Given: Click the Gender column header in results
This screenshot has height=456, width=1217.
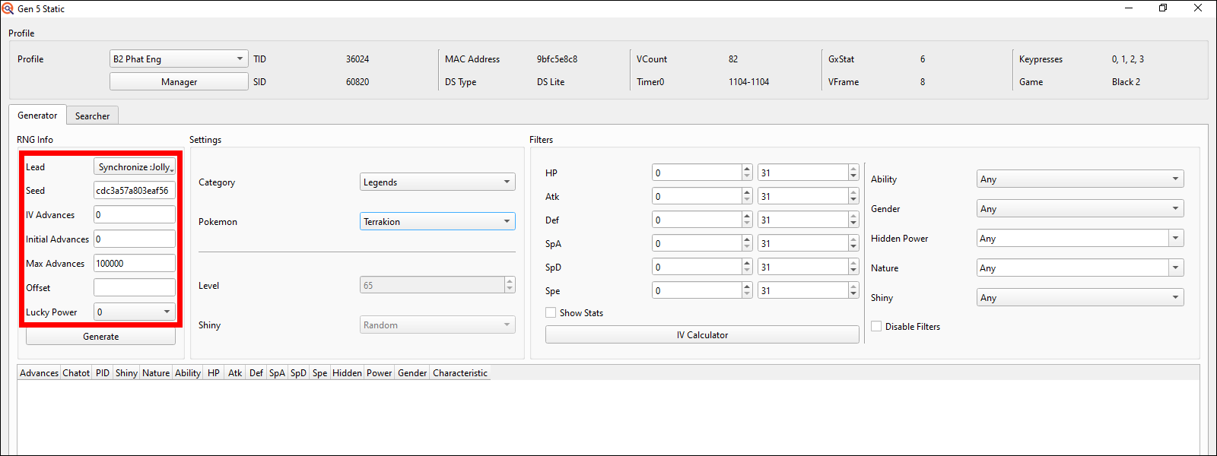Looking at the screenshot, I should [x=412, y=372].
